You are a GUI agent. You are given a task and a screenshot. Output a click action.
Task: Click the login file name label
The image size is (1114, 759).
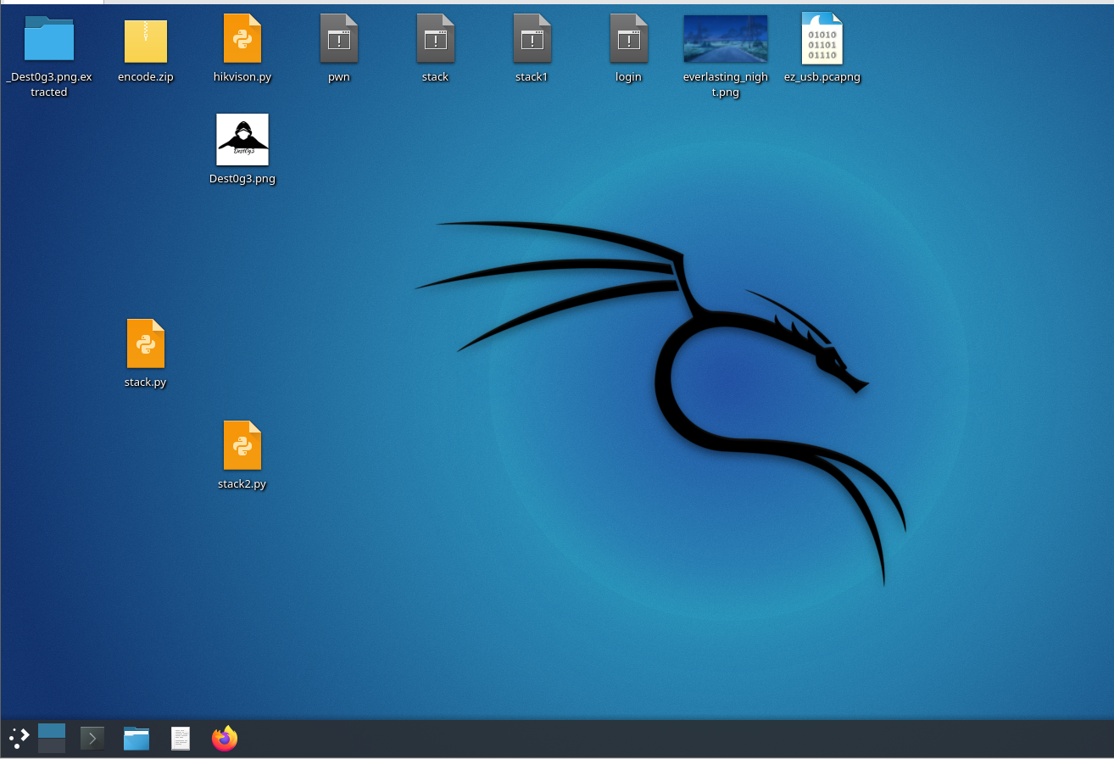629,77
